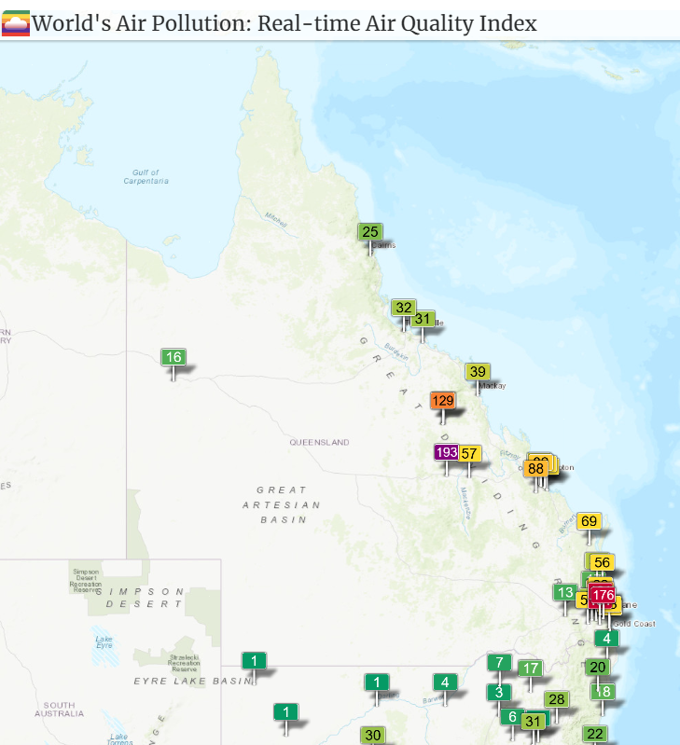Click the yellow 57 AQI marker
This screenshot has height=745, width=680.
click(470, 454)
